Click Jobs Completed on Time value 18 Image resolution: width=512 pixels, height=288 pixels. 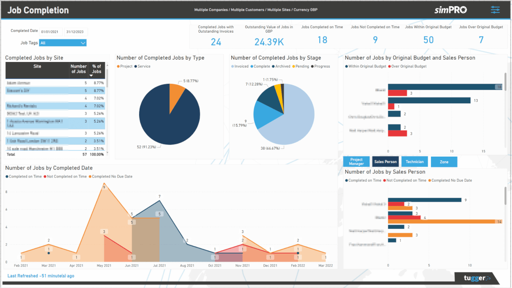point(322,40)
